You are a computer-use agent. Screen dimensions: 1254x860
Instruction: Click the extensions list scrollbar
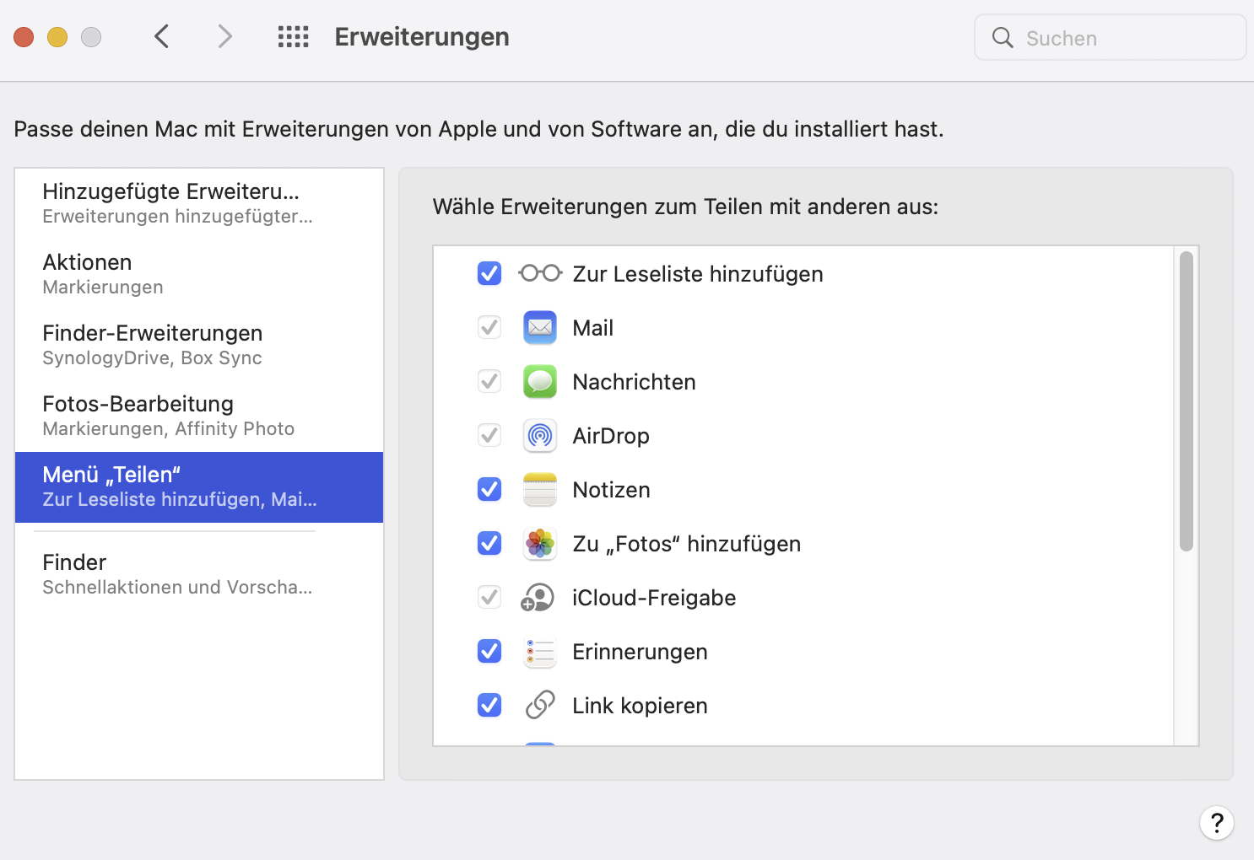tap(1186, 401)
